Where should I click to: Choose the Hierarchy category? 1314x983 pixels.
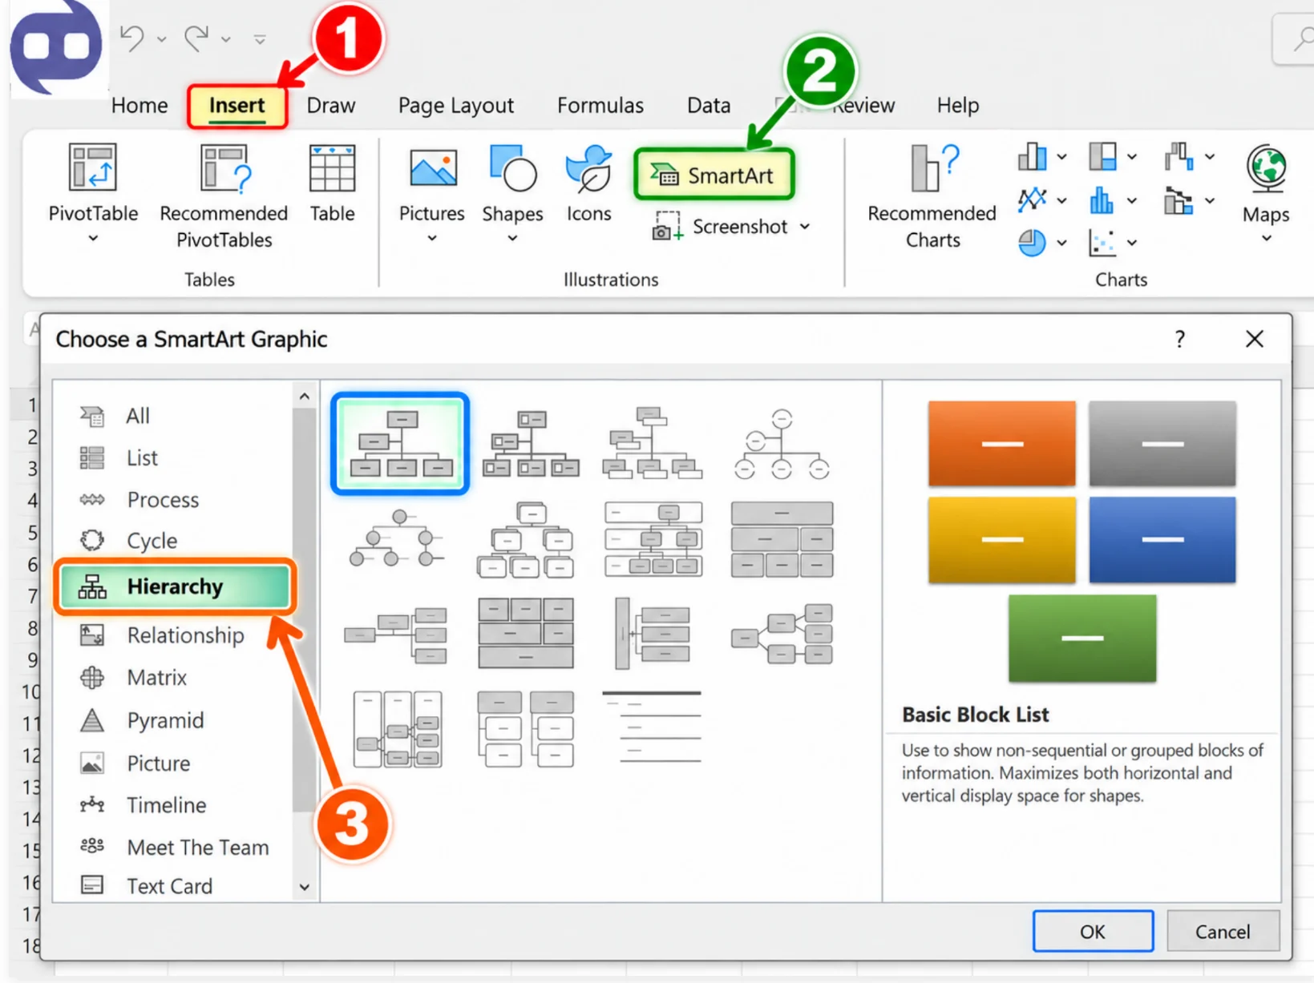pyautogui.click(x=175, y=586)
